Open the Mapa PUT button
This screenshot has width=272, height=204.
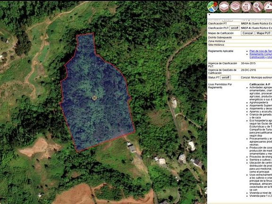263,33
